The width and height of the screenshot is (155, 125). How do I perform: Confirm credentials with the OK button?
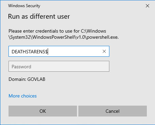[x=43, y=111]
